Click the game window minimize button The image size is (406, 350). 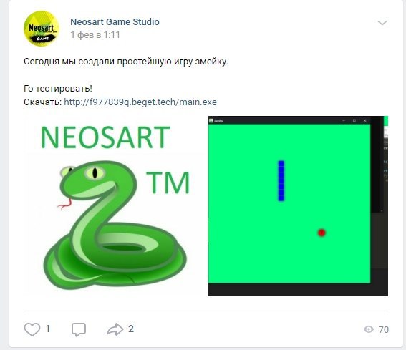[344, 121]
